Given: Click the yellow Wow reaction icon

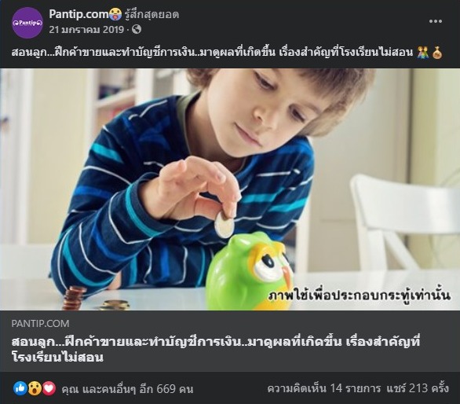Looking at the screenshot, I should pos(35,388).
